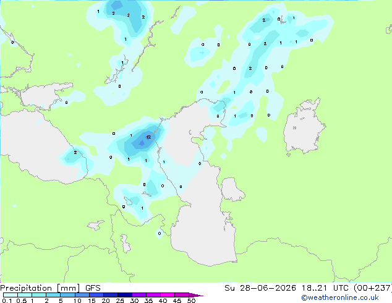This screenshot has width=392, height=303.
Task: Pick the legend swatch between 30 and 35
Action: coord(139,295)
